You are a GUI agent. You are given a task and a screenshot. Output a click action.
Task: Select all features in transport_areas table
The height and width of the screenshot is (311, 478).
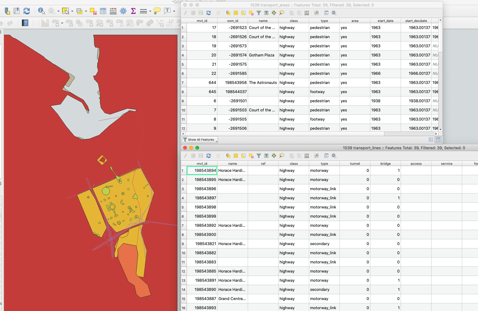[x=236, y=13]
